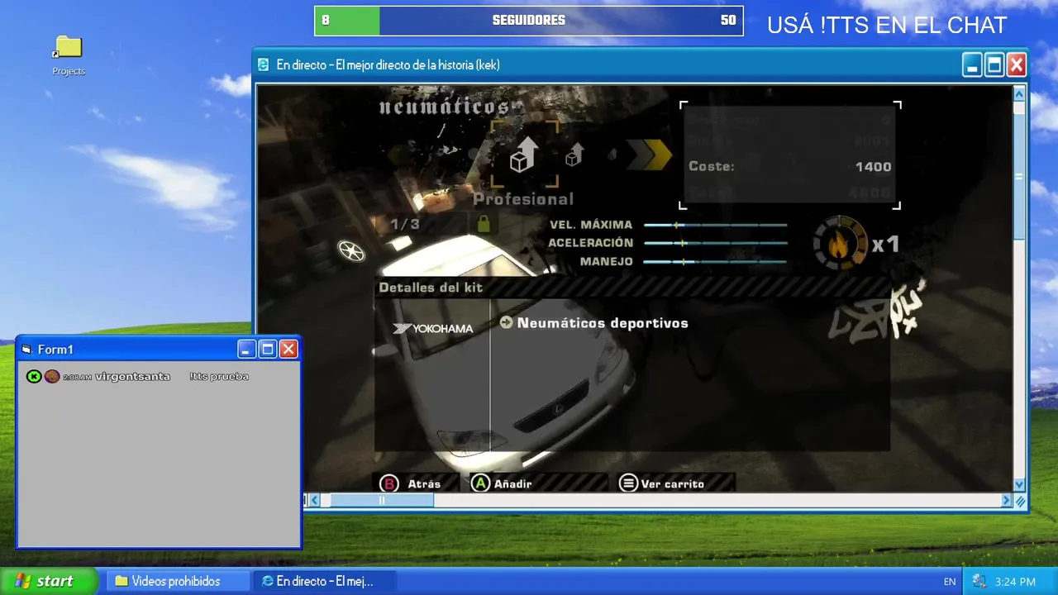The width and height of the screenshot is (1058, 595).
Task: Select the highlighted Profesional upgrade package icon
Action: pos(524,154)
